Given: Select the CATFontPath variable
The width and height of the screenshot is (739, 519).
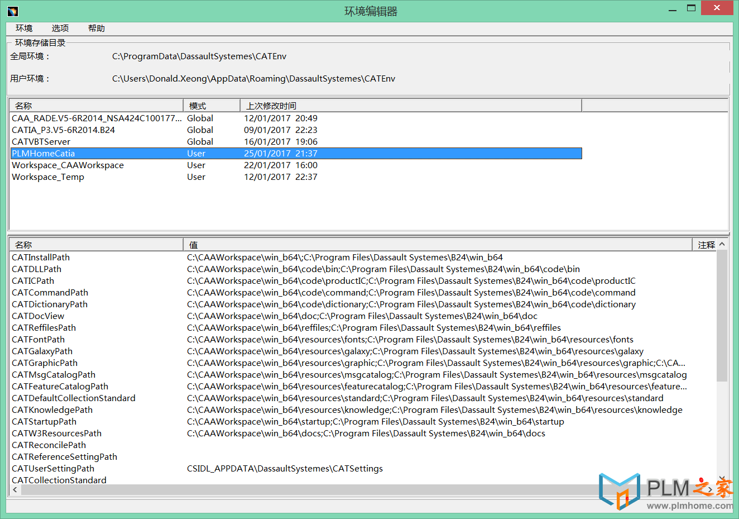Looking at the screenshot, I should (38, 340).
